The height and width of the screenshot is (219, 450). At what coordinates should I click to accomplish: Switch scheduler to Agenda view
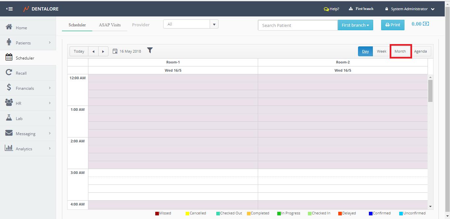pyautogui.click(x=420, y=51)
